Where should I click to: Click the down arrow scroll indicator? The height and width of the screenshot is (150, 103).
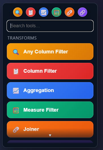pyautogui.click(x=50, y=135)
